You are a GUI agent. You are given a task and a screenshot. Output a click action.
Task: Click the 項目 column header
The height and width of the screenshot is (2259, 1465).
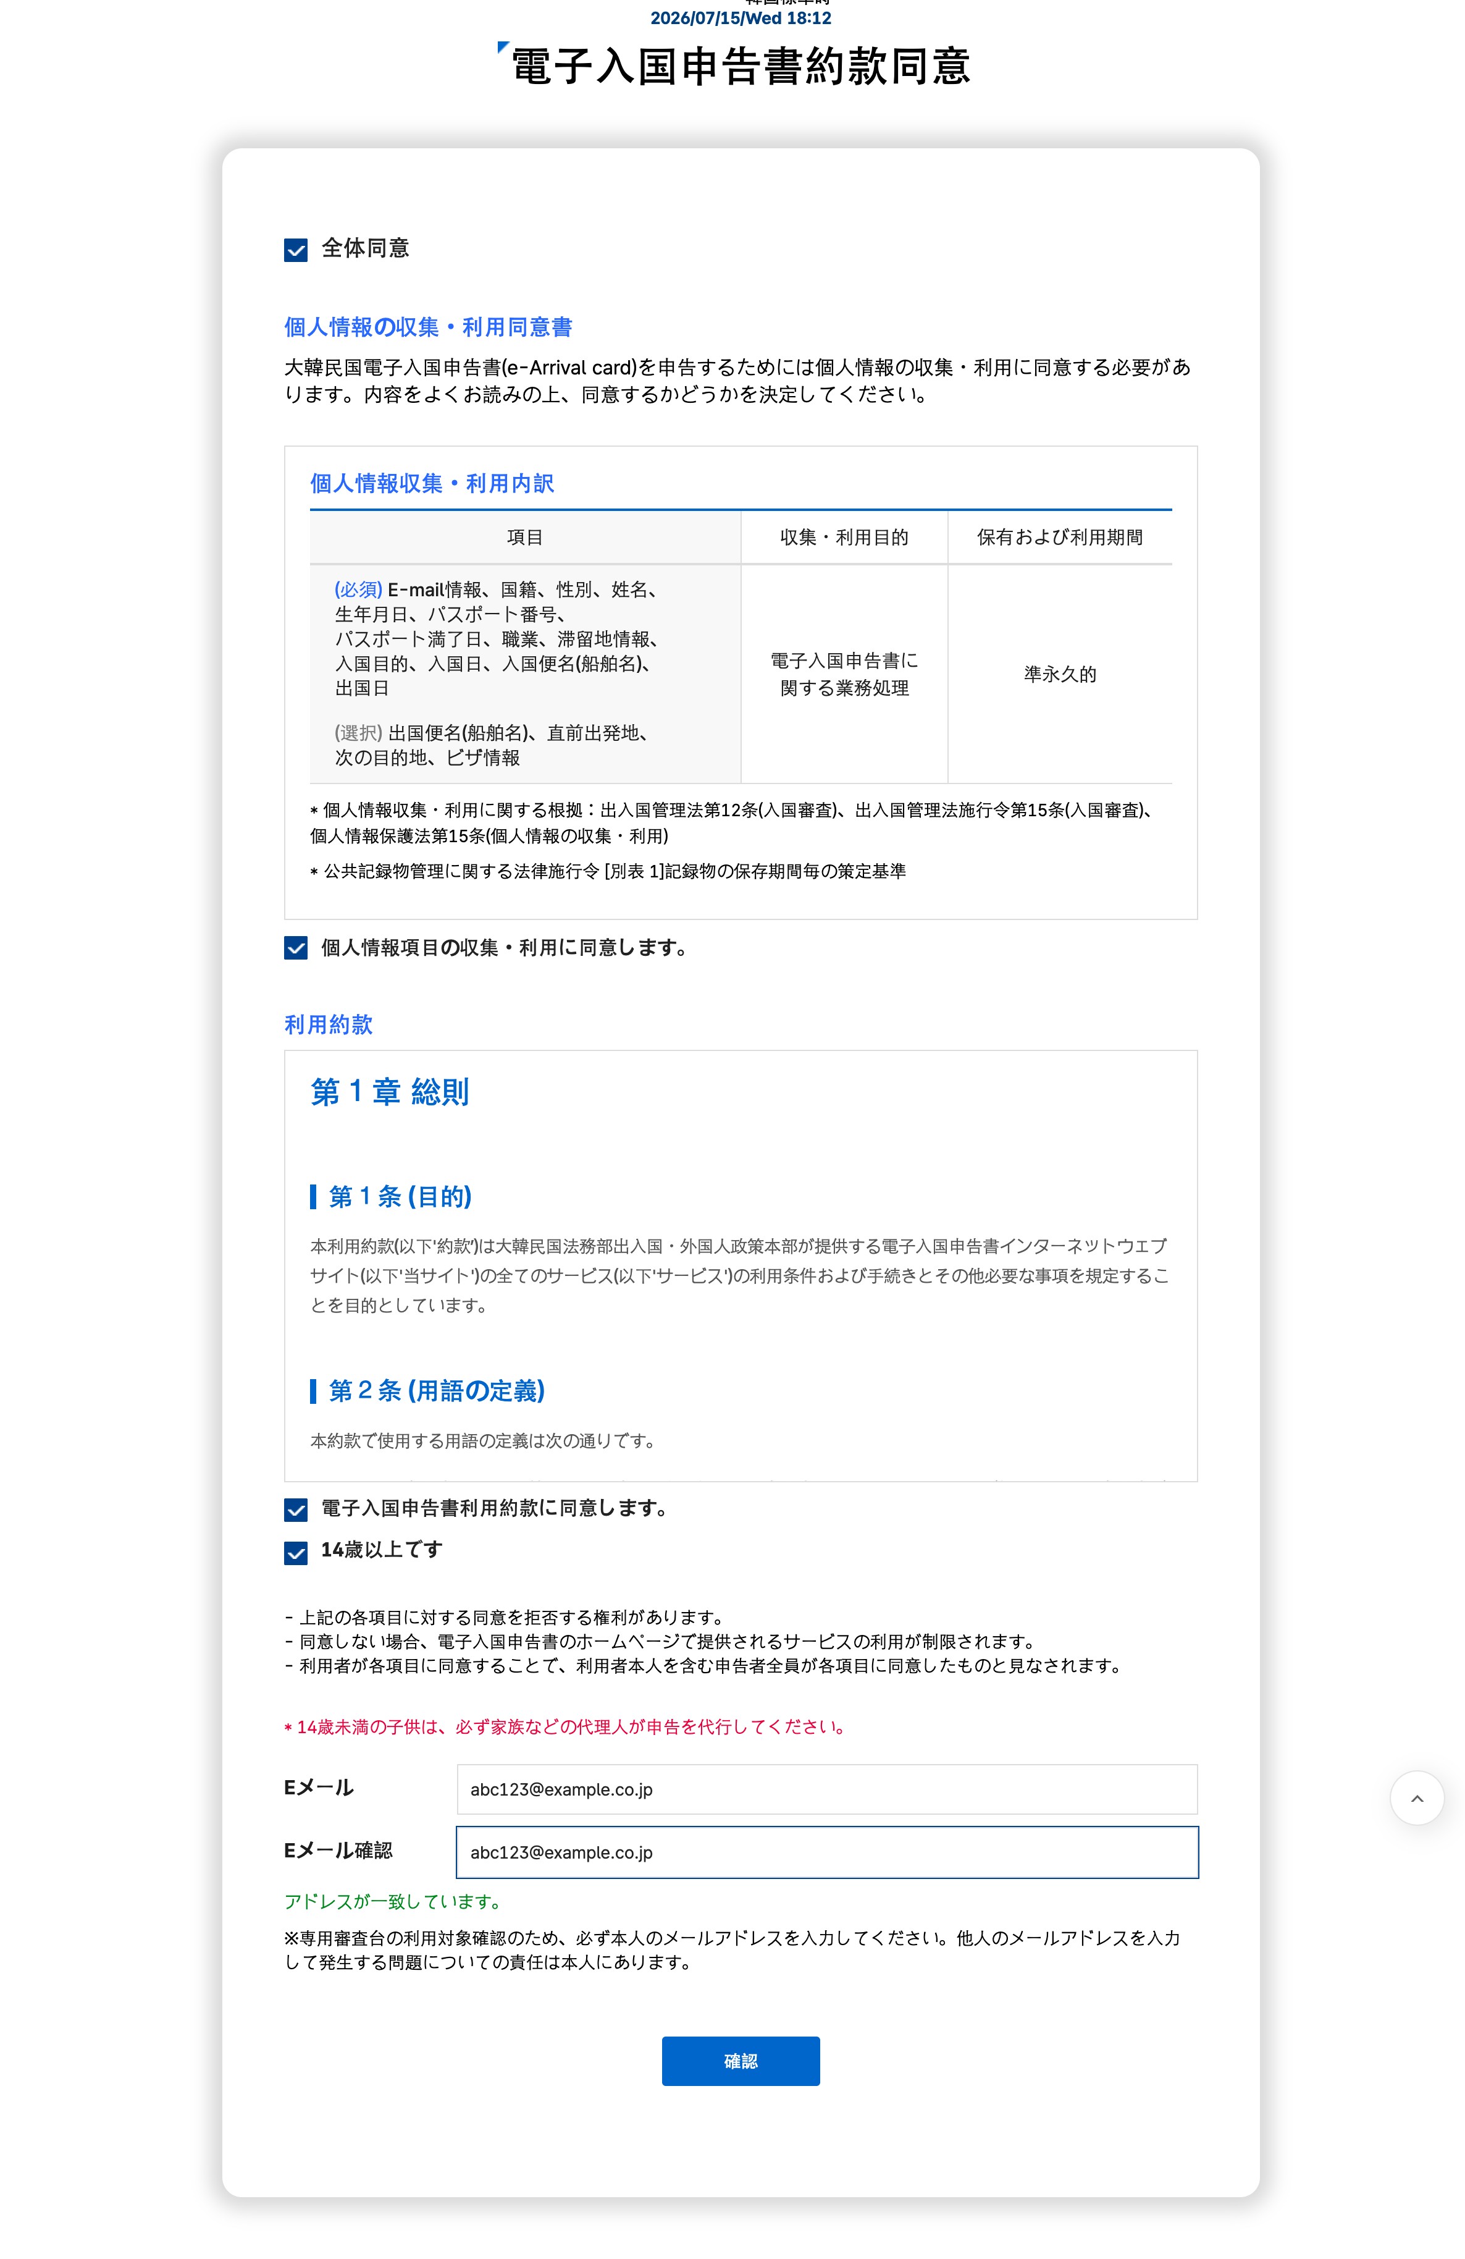pos(525,537)
